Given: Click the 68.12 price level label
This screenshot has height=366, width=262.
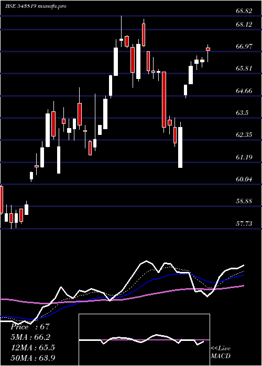Looking at the screenshot, I should (244, 24).
